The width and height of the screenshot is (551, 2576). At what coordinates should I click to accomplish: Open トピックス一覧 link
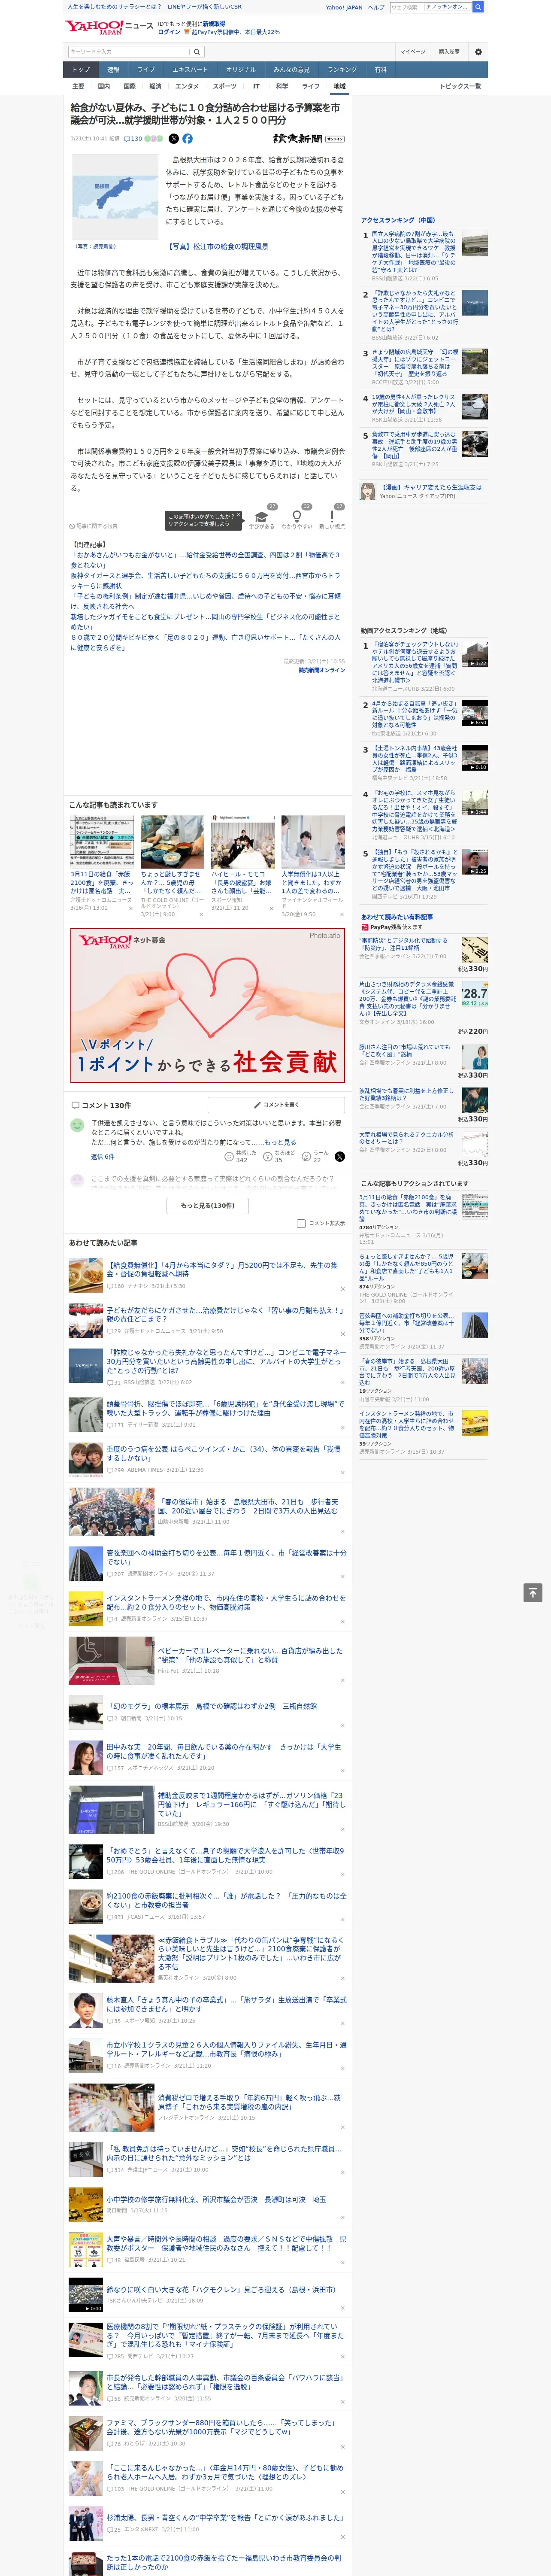pos(460,86)
